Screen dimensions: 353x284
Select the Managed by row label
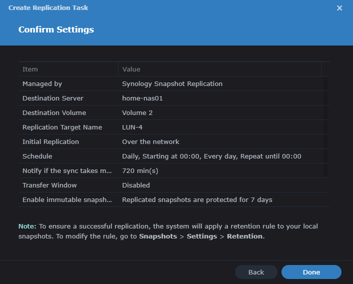coord(42,83)
